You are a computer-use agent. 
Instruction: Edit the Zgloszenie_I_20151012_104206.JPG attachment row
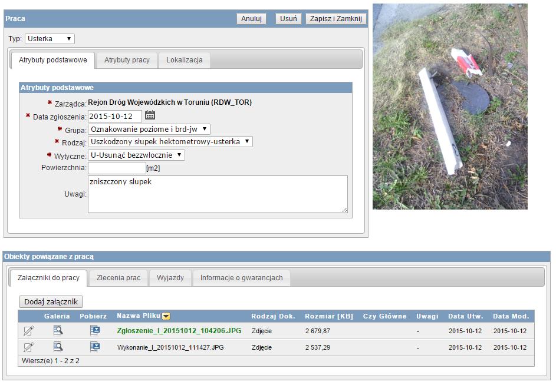click(x=29, y=331)
